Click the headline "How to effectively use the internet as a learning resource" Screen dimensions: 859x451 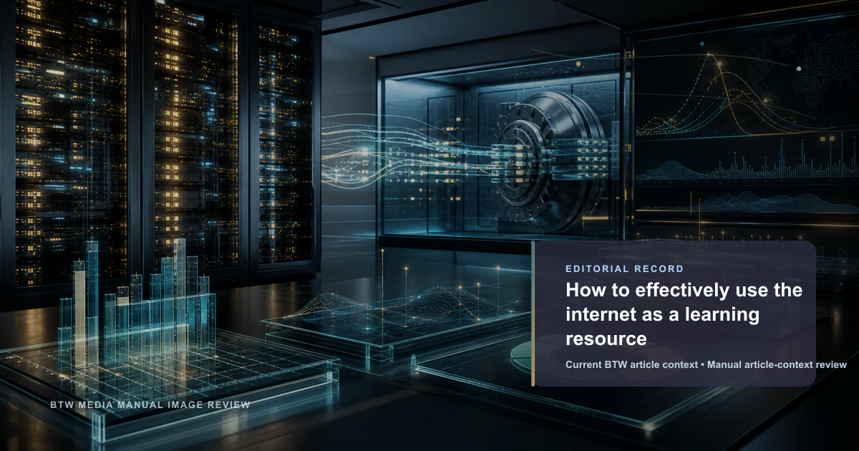pos(684,314)
